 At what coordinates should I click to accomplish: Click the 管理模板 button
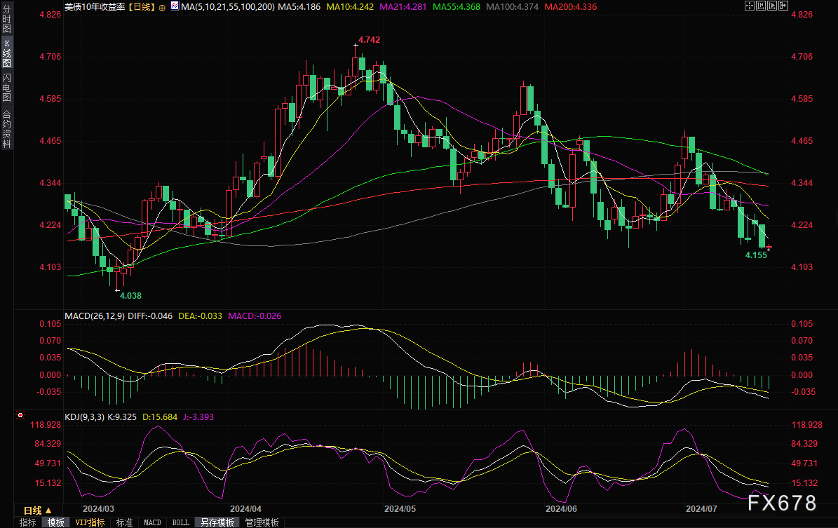pos(262,522)
